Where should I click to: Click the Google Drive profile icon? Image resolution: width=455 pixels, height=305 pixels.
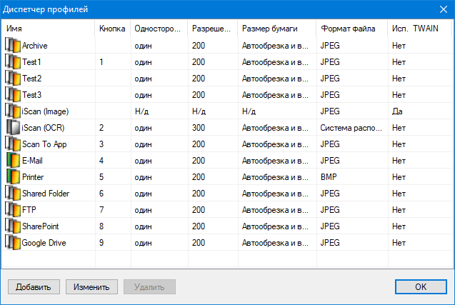tap(13, 242)
